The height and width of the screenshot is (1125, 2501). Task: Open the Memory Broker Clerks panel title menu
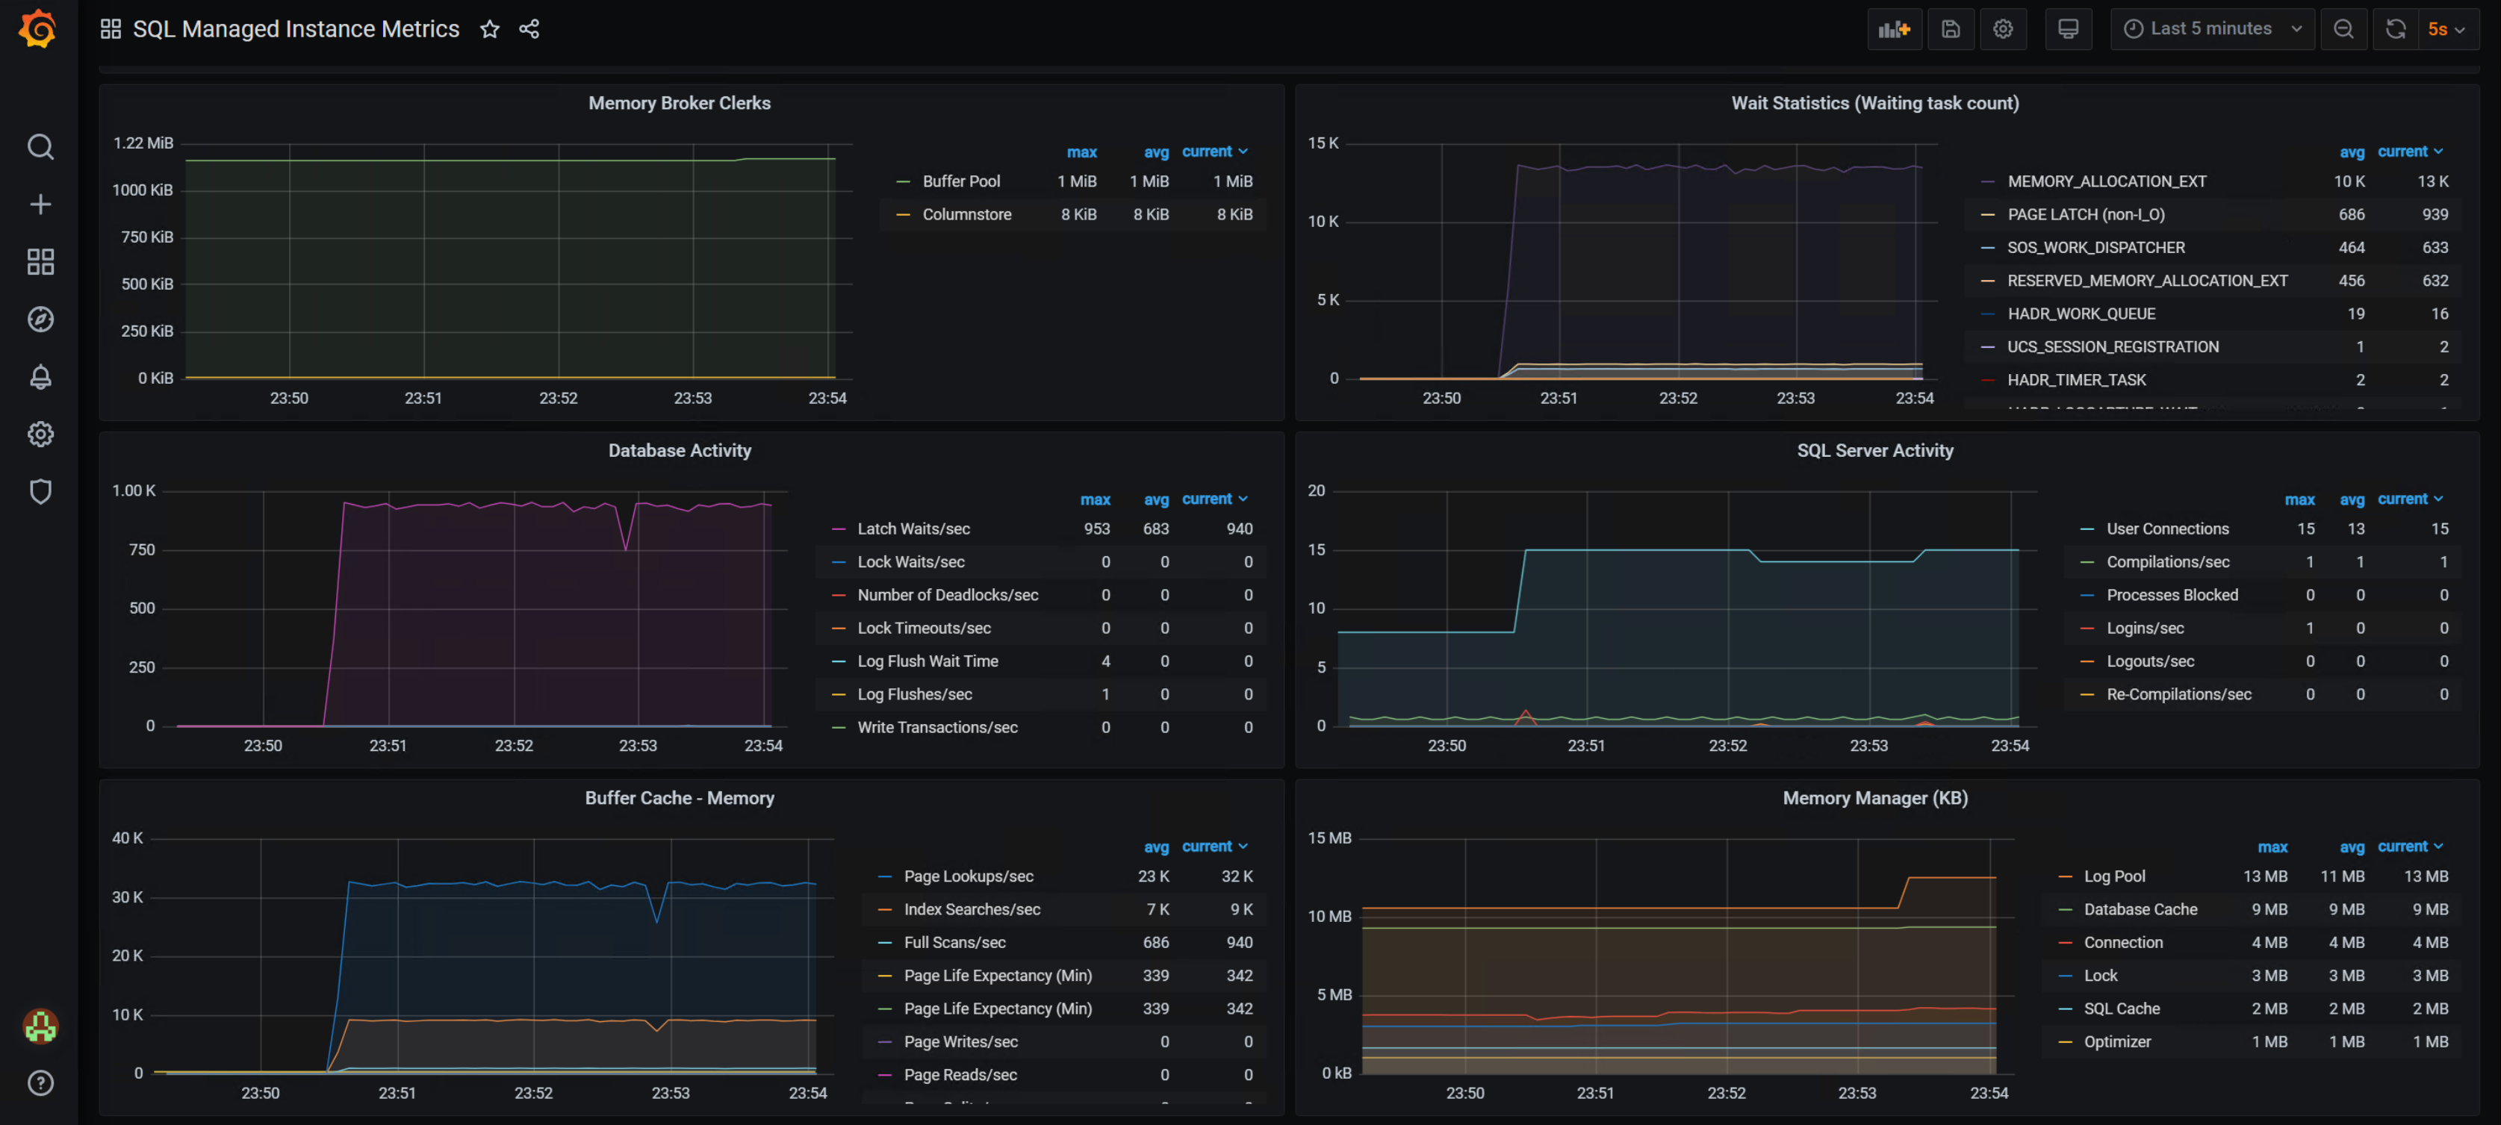tap(680, 103)
